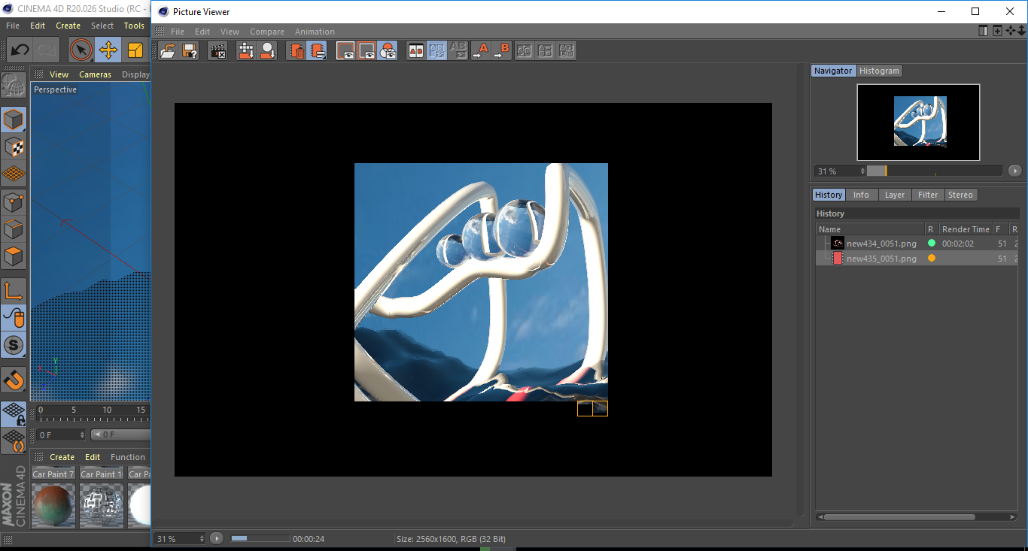
Task: Toggle the second display frame eye icon
Action: 366,50
